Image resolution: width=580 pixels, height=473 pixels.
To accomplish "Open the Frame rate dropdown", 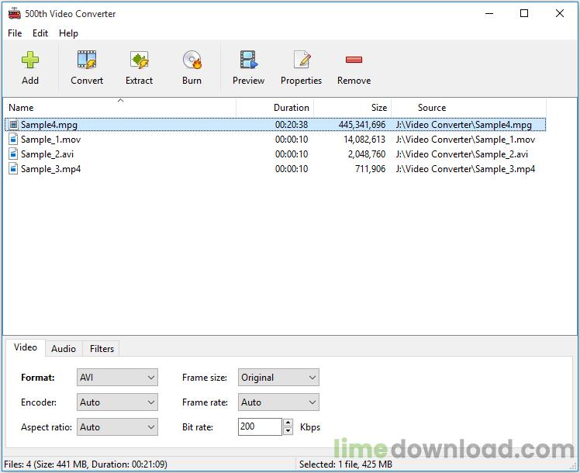I will (x=278, y=402).
